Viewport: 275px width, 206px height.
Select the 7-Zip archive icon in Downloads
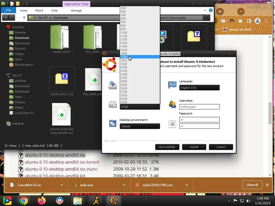coord(194,37)
